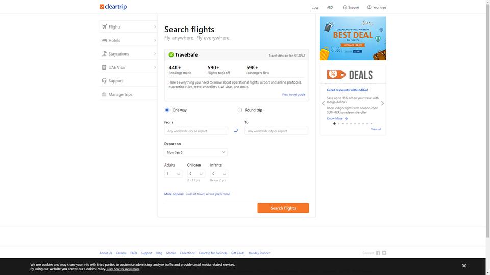Open About Us footer link
Screen dimensions: 490x275
click(x=106, y=253)
